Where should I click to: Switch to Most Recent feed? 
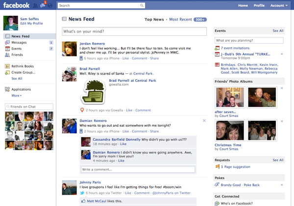pos(180,20)
